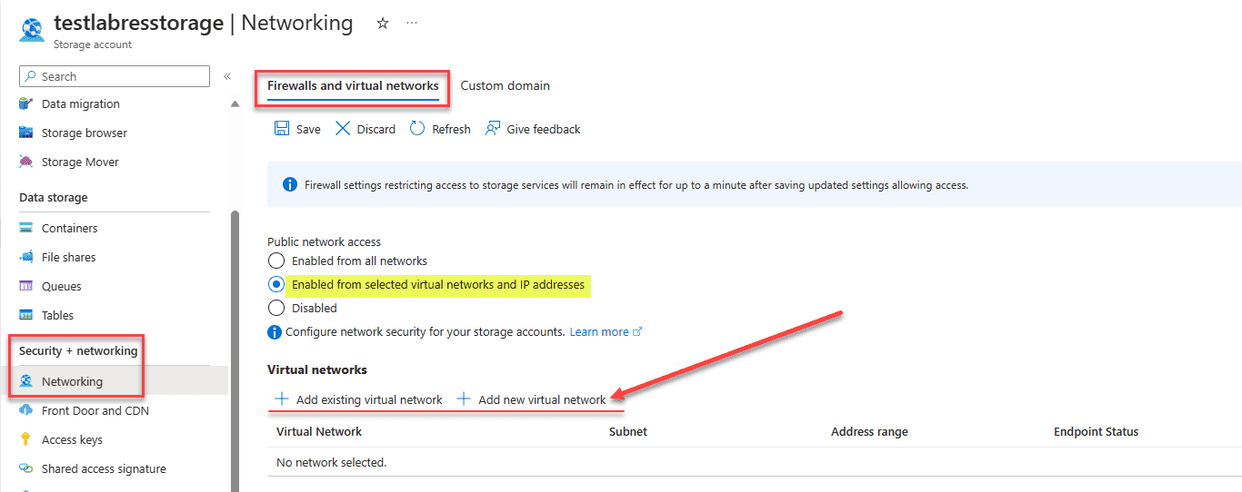Click Add existing virtual network text
The image size is (1242, 492).
(x=369, y=400)
